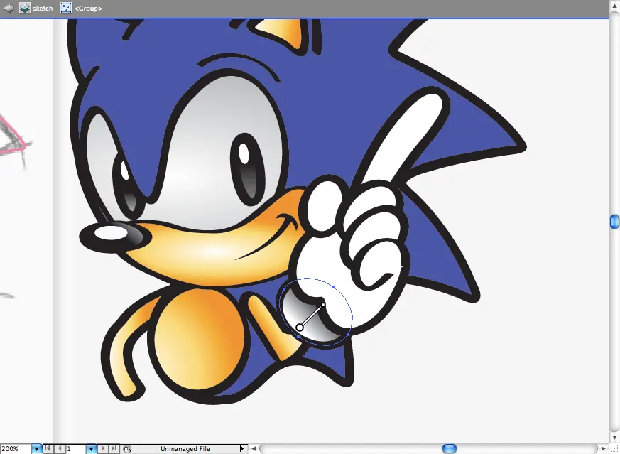
Task: Go to the last artboard
Action: [114, 448]
